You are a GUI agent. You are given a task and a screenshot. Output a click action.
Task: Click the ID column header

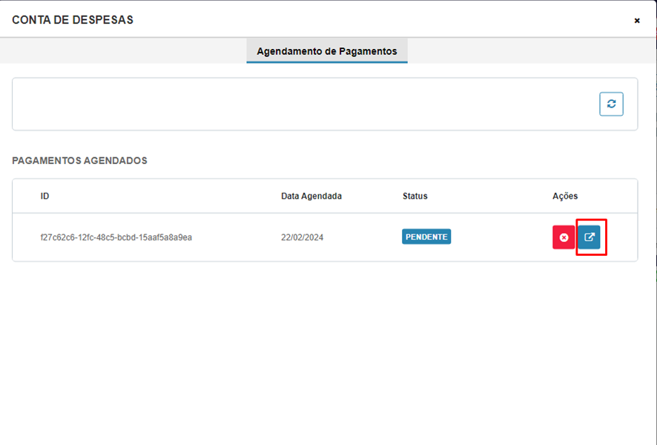click(44, 196)
